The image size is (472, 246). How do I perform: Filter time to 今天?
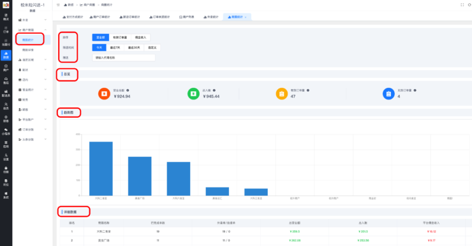99,48
